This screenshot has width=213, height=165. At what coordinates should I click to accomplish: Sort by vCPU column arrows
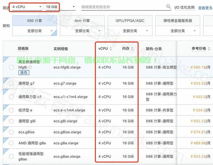pyautogui.click(x=111, y=49)
